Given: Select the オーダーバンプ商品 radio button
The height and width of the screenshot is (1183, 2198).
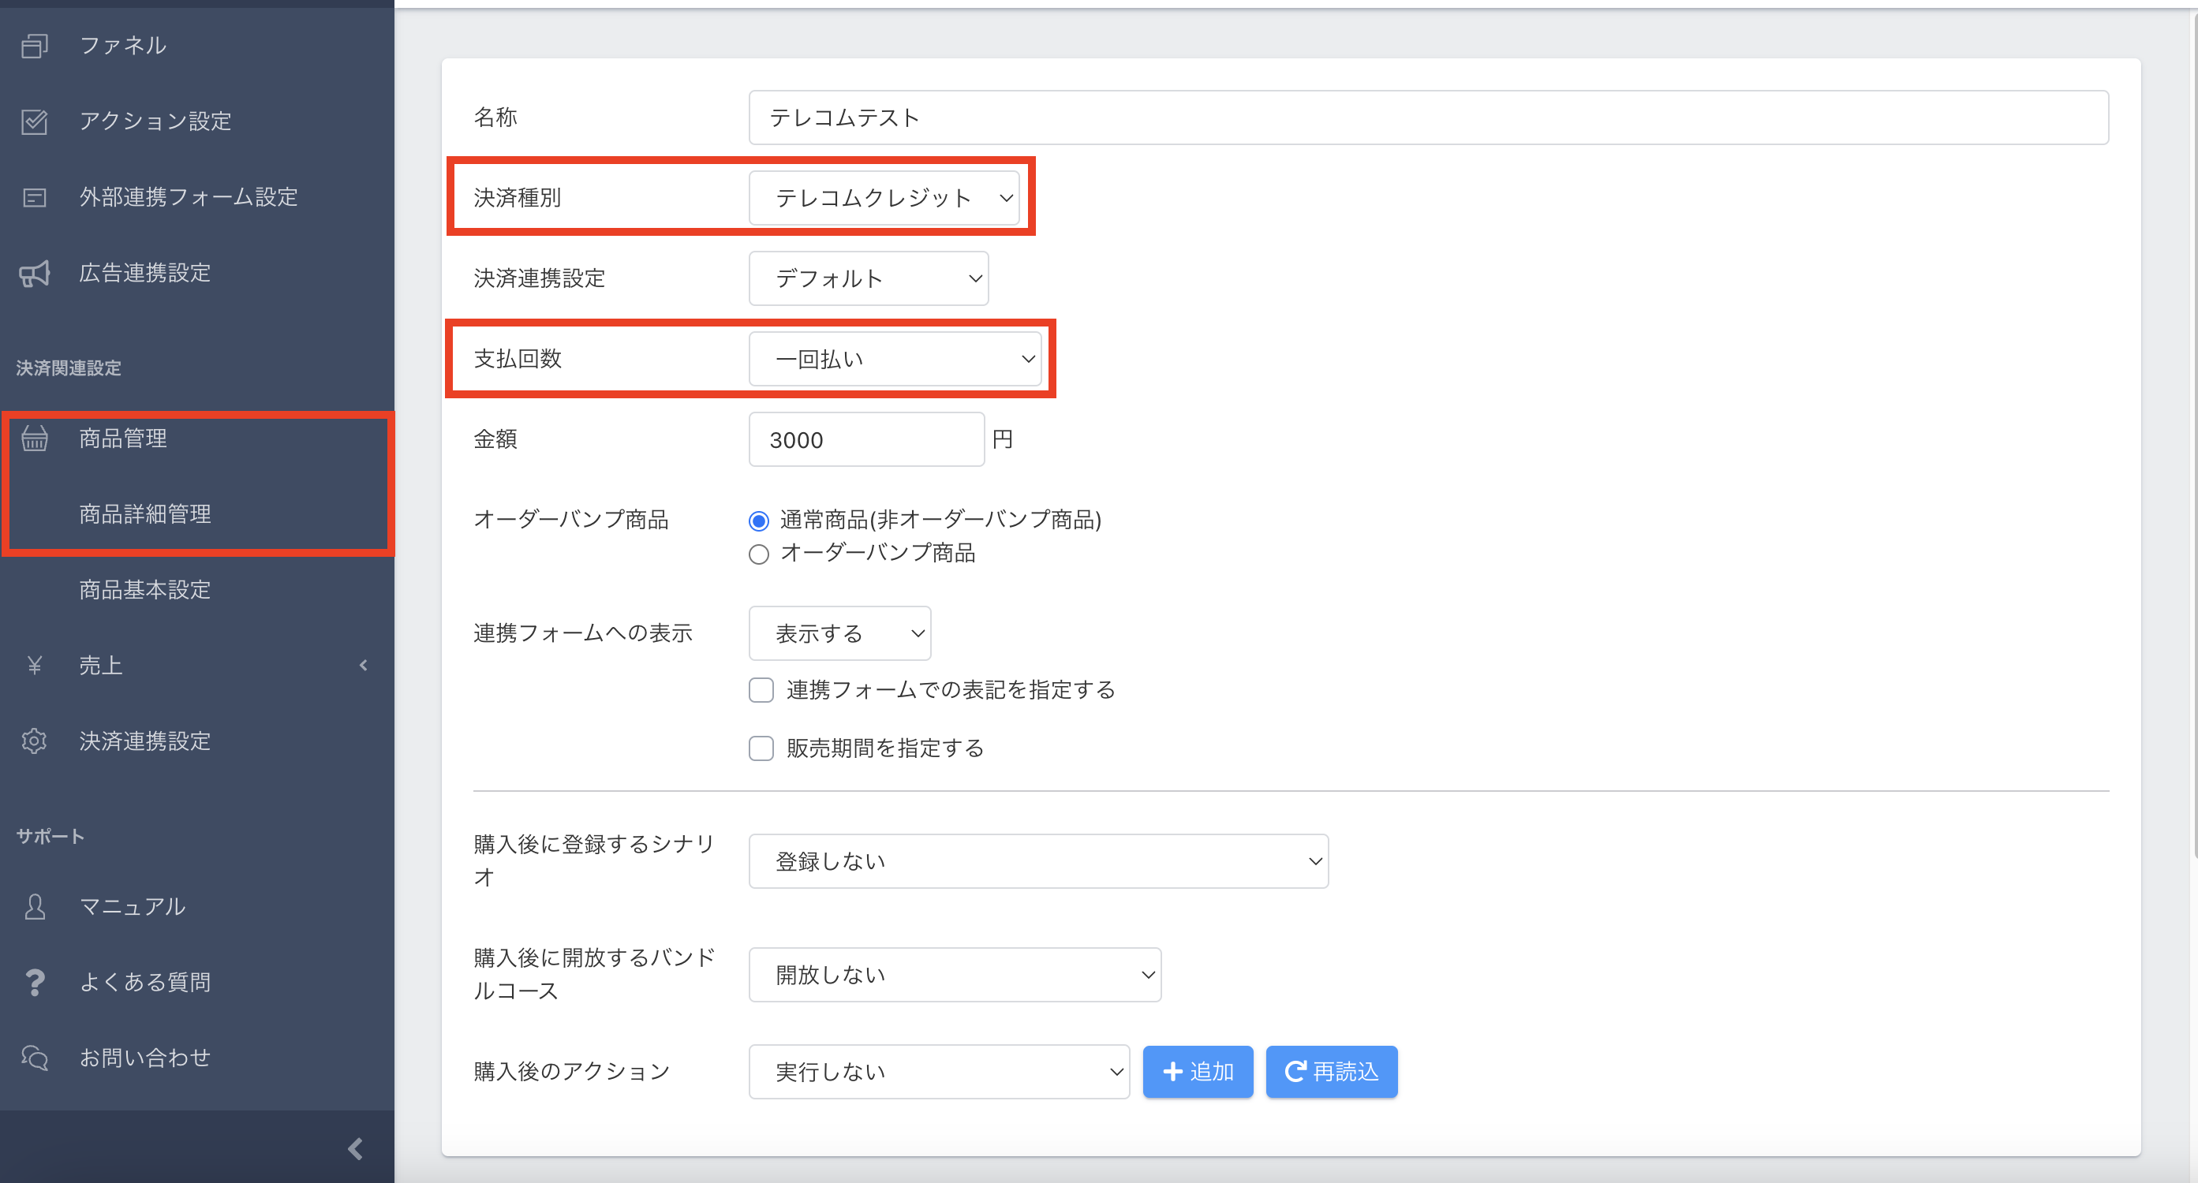Looking at the screenshot, I should tap(758, 554).
